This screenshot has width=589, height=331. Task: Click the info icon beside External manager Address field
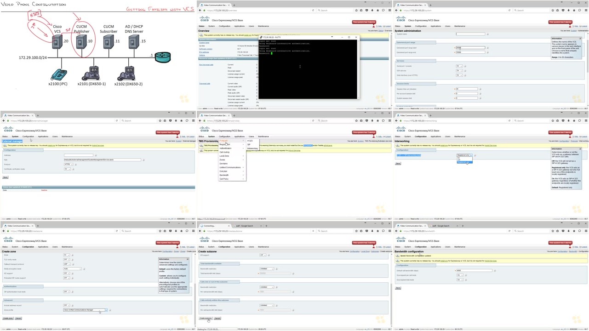coord(96,155)
